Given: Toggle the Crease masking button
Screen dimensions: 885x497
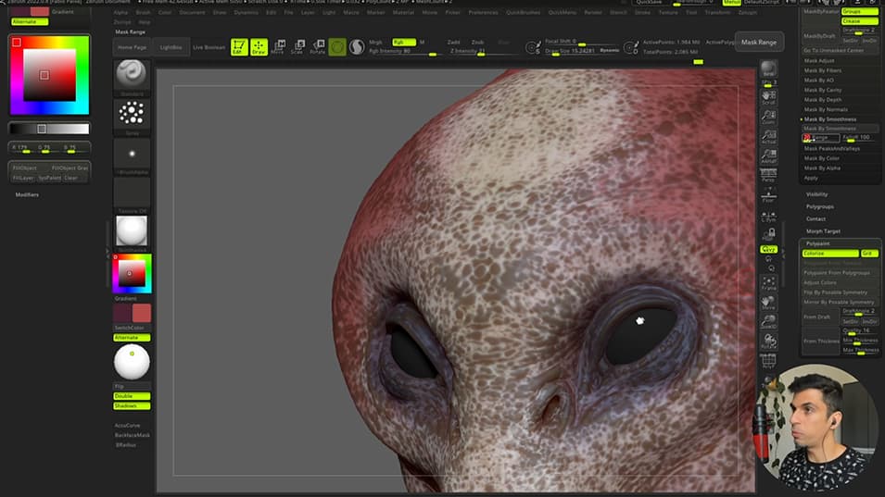Looking at the screenshot, I should pyautogui.click(x=860, y=21).
